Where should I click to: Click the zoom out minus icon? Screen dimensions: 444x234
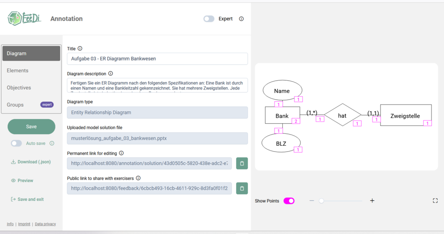pos(312,201)
